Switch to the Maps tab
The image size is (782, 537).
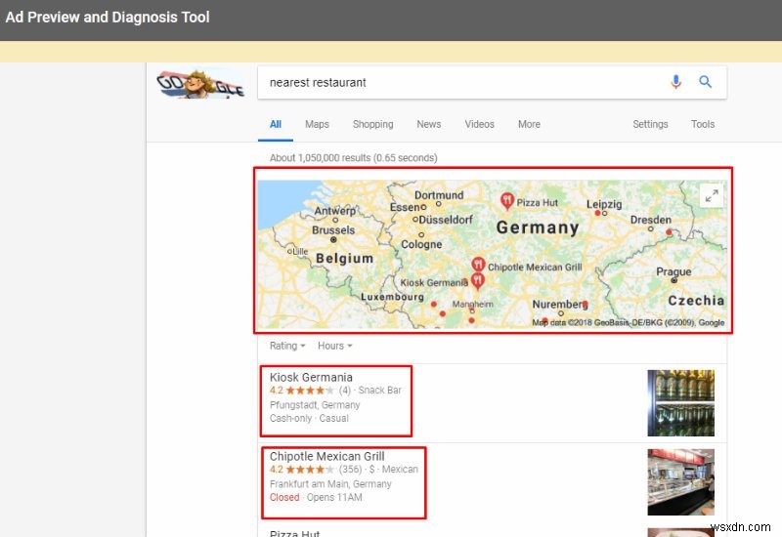point(317,124)
